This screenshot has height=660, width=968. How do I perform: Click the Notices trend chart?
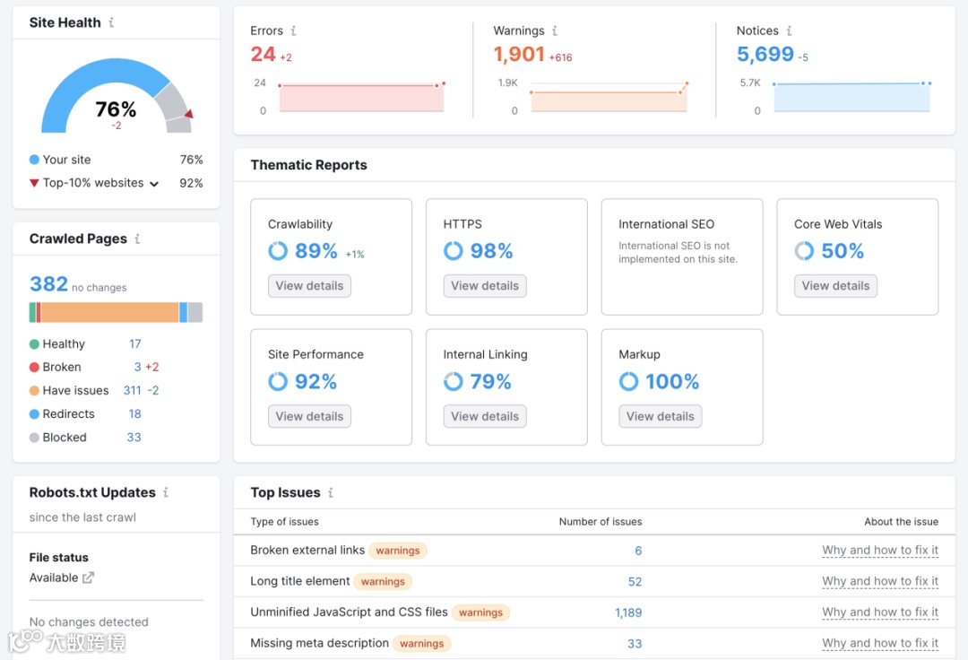(x=852, y=97)
